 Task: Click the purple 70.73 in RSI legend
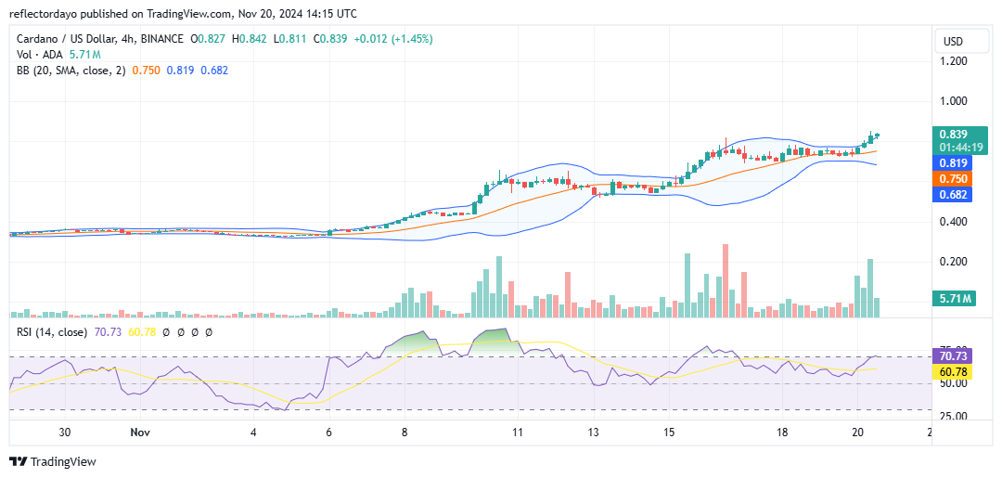(x=106, y=332)
